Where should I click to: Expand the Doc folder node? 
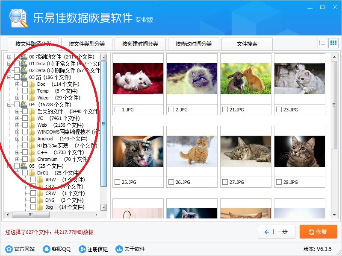click(x=17, y=84)
